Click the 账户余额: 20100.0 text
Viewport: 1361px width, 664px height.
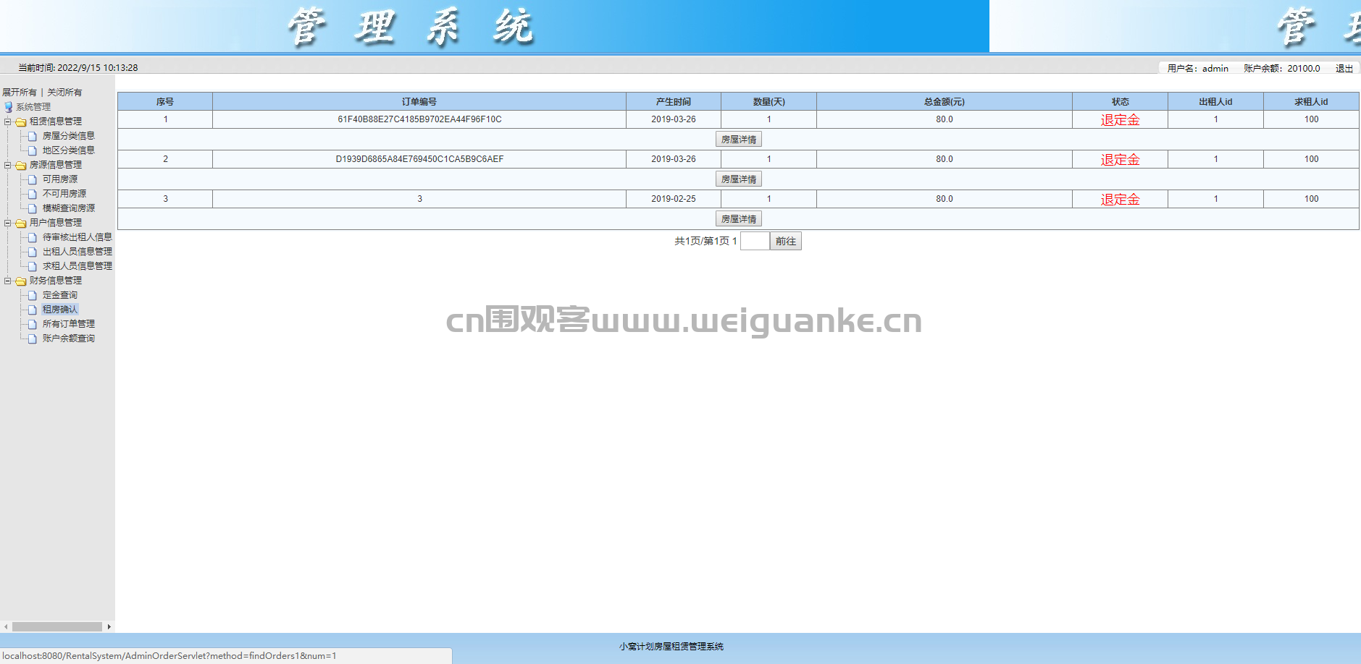pos(1282,69)
